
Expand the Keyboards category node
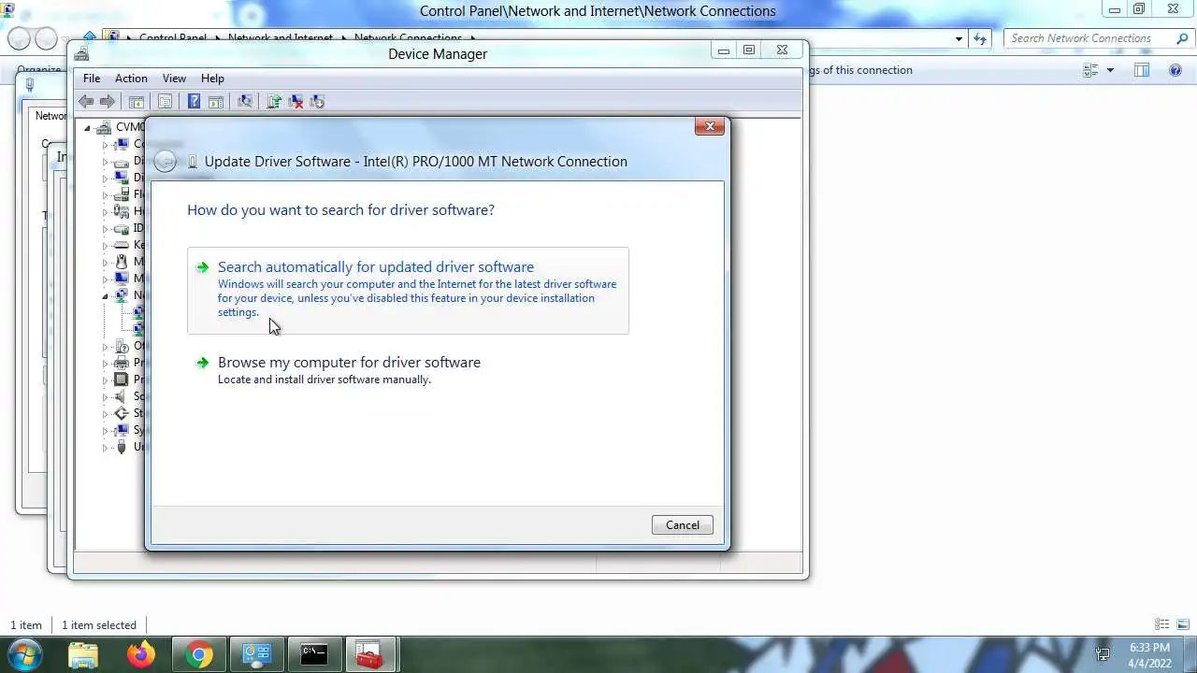[105, 246]
